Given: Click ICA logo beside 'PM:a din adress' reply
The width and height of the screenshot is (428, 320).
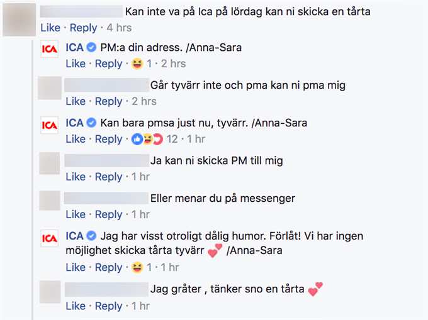Looking at the screenshot, I should pos(49,49).
